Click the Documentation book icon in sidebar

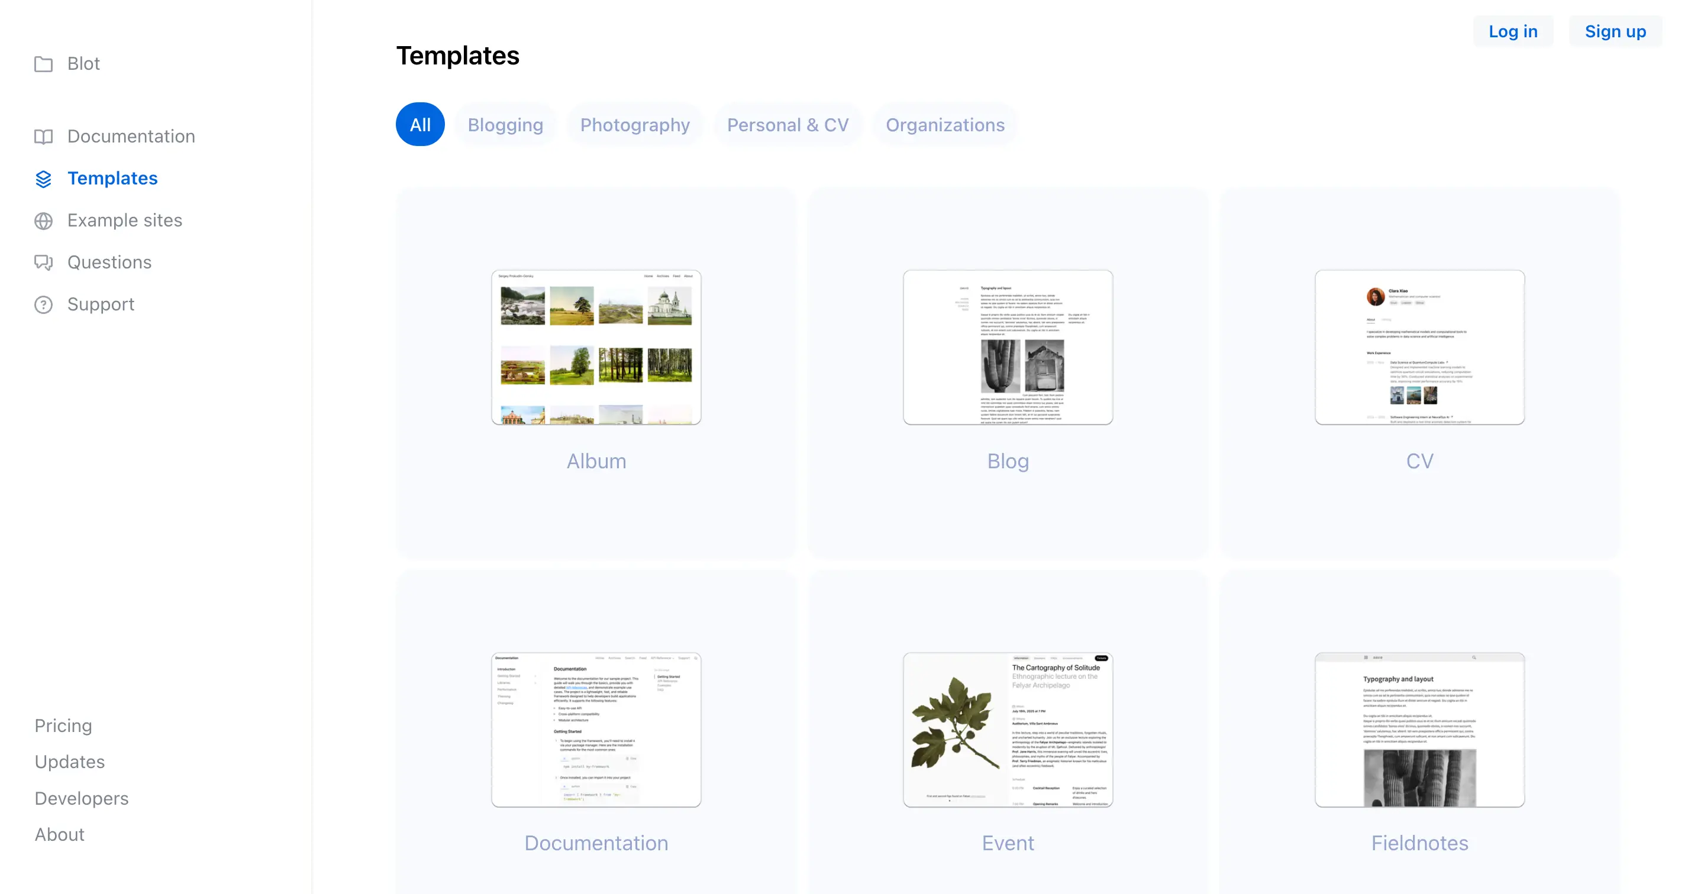(44, 137)
